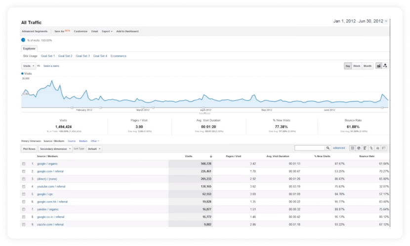
Task: Switch to the Ecommerce tab
Action: click(118, 56)
